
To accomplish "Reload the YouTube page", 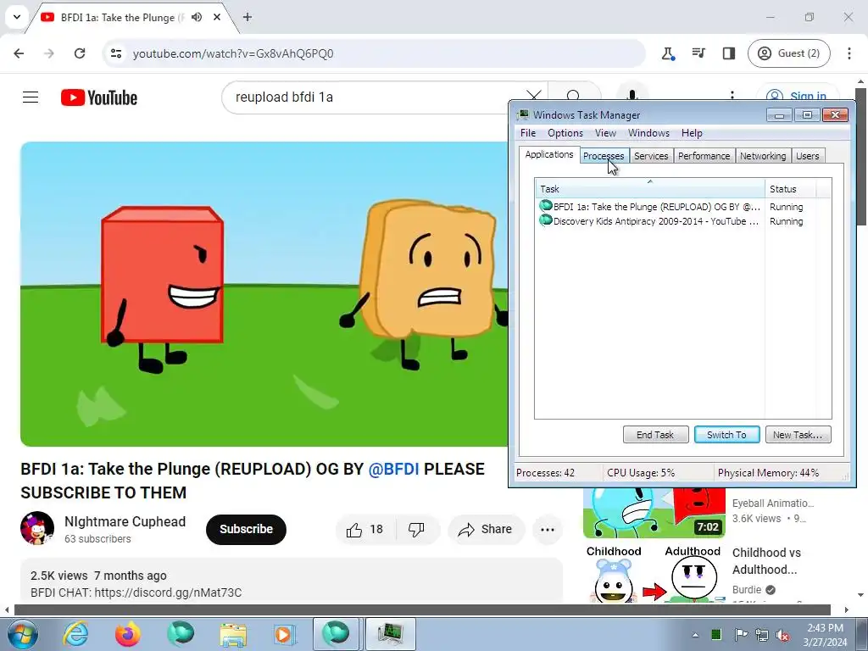I will pyautogui.click(x=80, y=53).
